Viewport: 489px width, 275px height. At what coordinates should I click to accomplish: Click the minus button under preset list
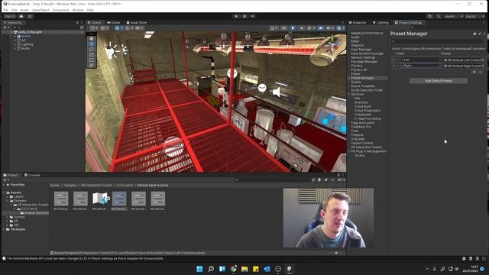point(481,72)
